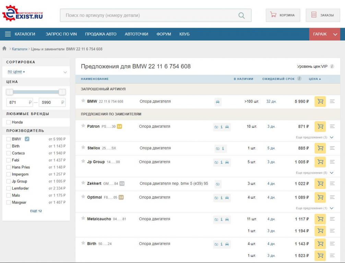Screen dimensions: 345x263
Task: Click the maximum price slider handle
Action: 62,92
